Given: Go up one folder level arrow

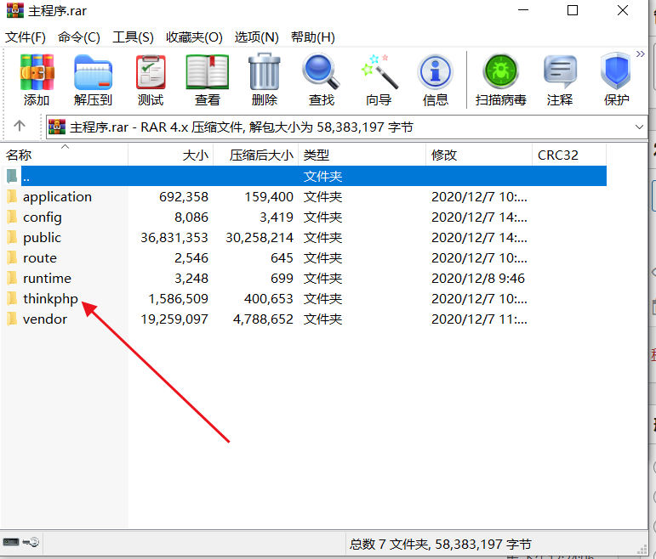Looking at the screenshot, I should pyautogui.click(x=20, y=127).
